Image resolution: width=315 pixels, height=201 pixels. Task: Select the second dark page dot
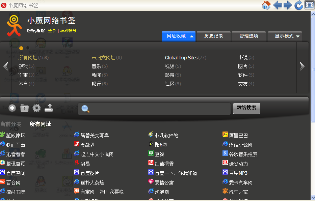[x=28, y=48]
